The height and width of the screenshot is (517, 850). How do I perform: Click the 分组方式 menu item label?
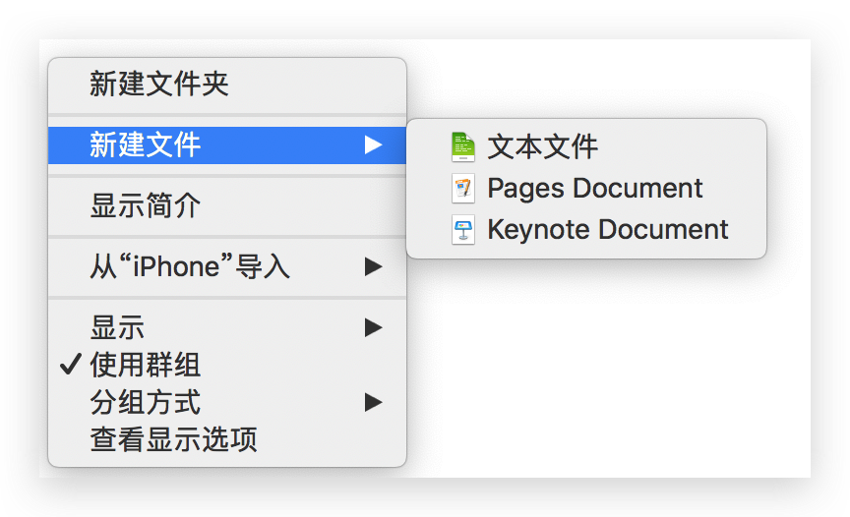point(146,402)
